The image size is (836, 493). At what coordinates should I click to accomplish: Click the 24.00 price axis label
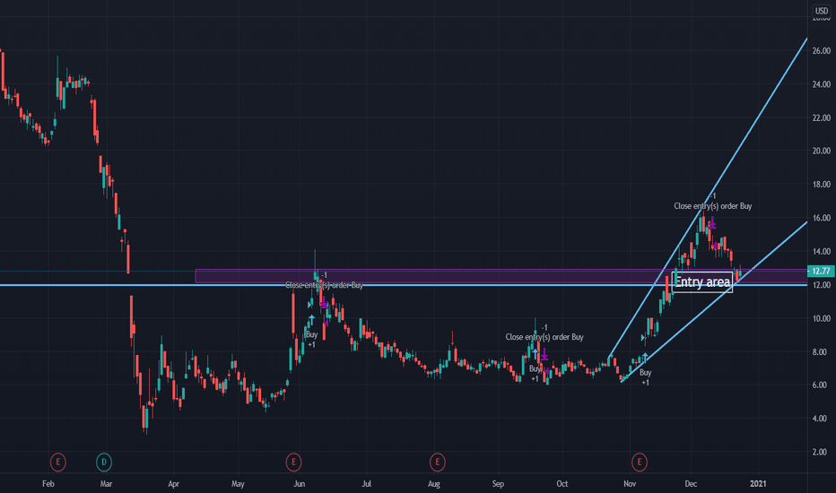pyautogui.click(x=822, y=84)
